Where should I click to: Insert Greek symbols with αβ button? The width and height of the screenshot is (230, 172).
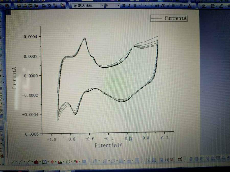coord(157,6)
